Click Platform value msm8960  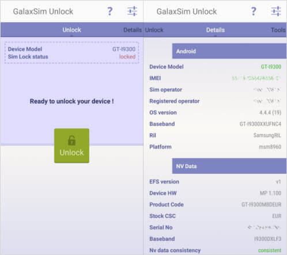[270, 147]
